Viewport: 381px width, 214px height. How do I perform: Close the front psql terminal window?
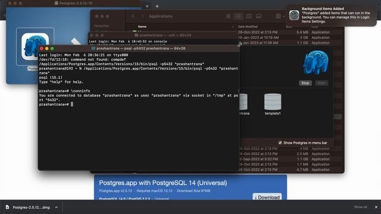point(42,49)
